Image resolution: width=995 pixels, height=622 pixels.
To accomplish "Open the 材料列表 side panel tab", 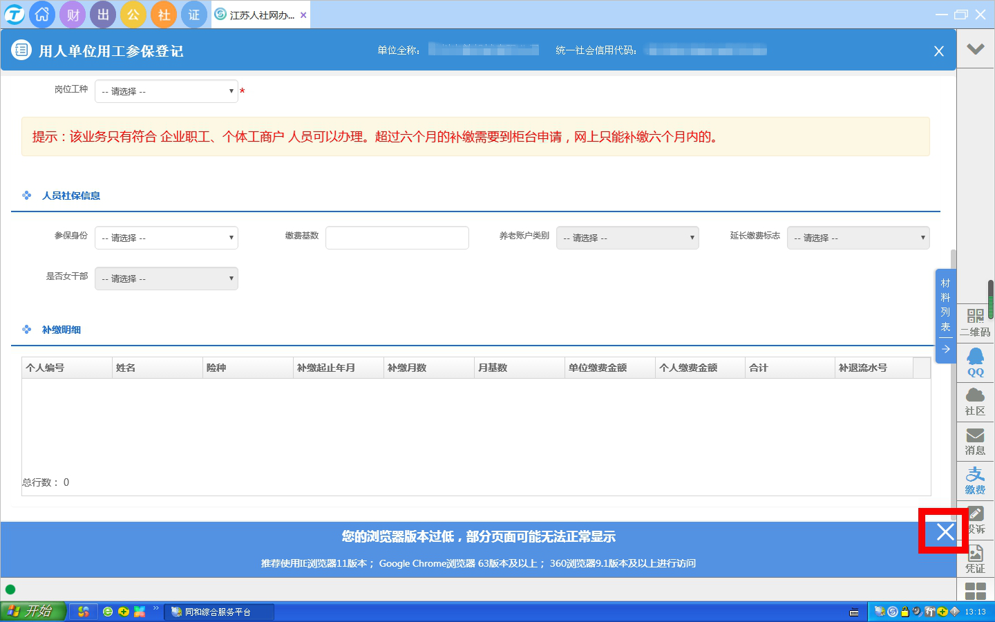I will (x=945, y=305).
